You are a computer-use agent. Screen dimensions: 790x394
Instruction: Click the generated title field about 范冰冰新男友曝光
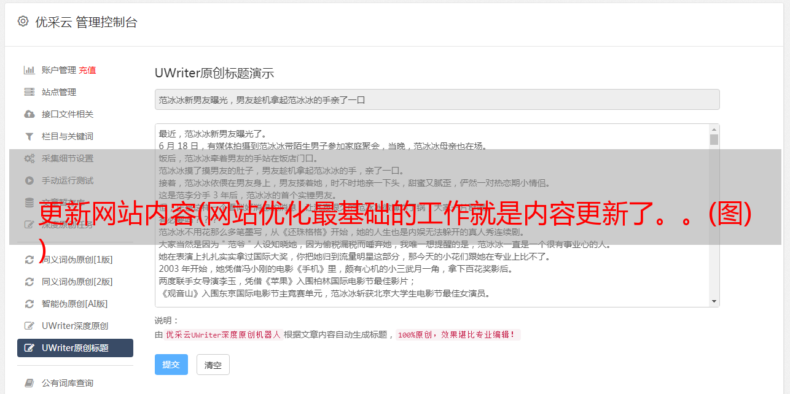coord(437,99)
